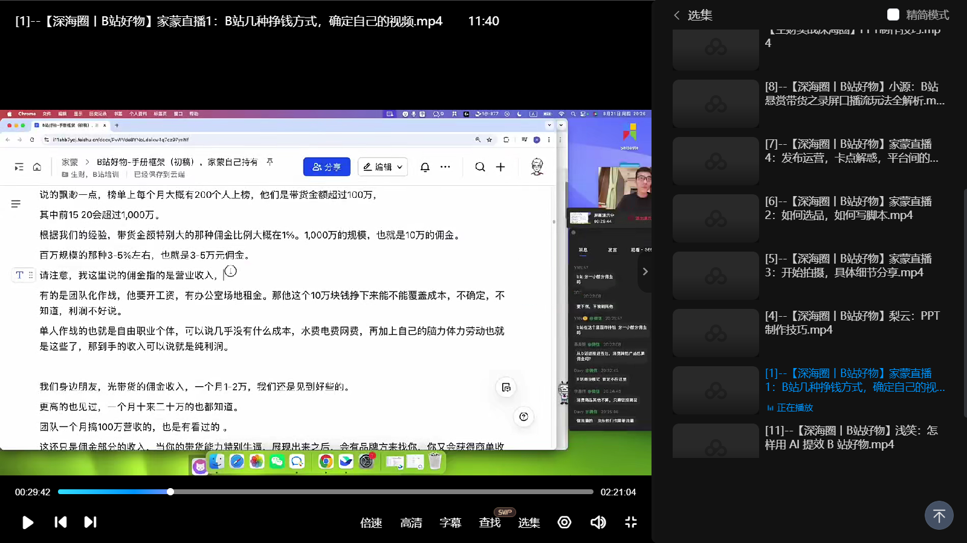
Task: Open the player settings gear icon
Action: (x=564, y=522)
